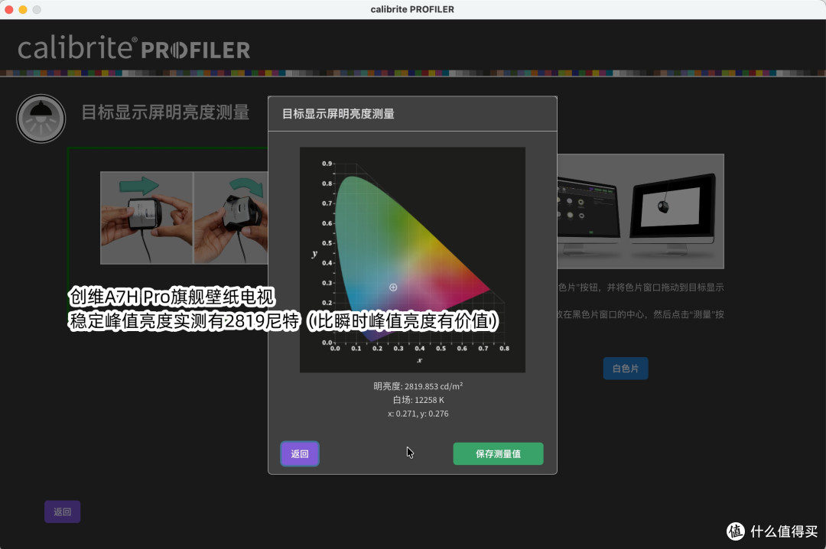Click the 明亮度: 2819.853 cd/m² reading

(418, 386)
